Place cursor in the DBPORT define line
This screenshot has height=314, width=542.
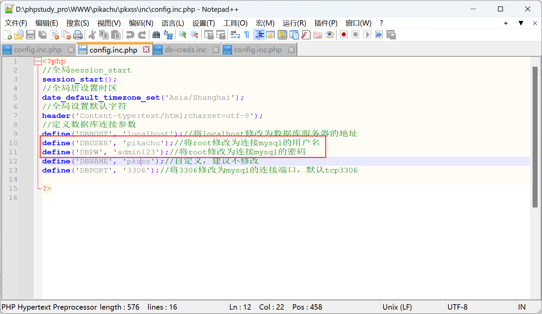pyautogui.click(x=200, y=170)
